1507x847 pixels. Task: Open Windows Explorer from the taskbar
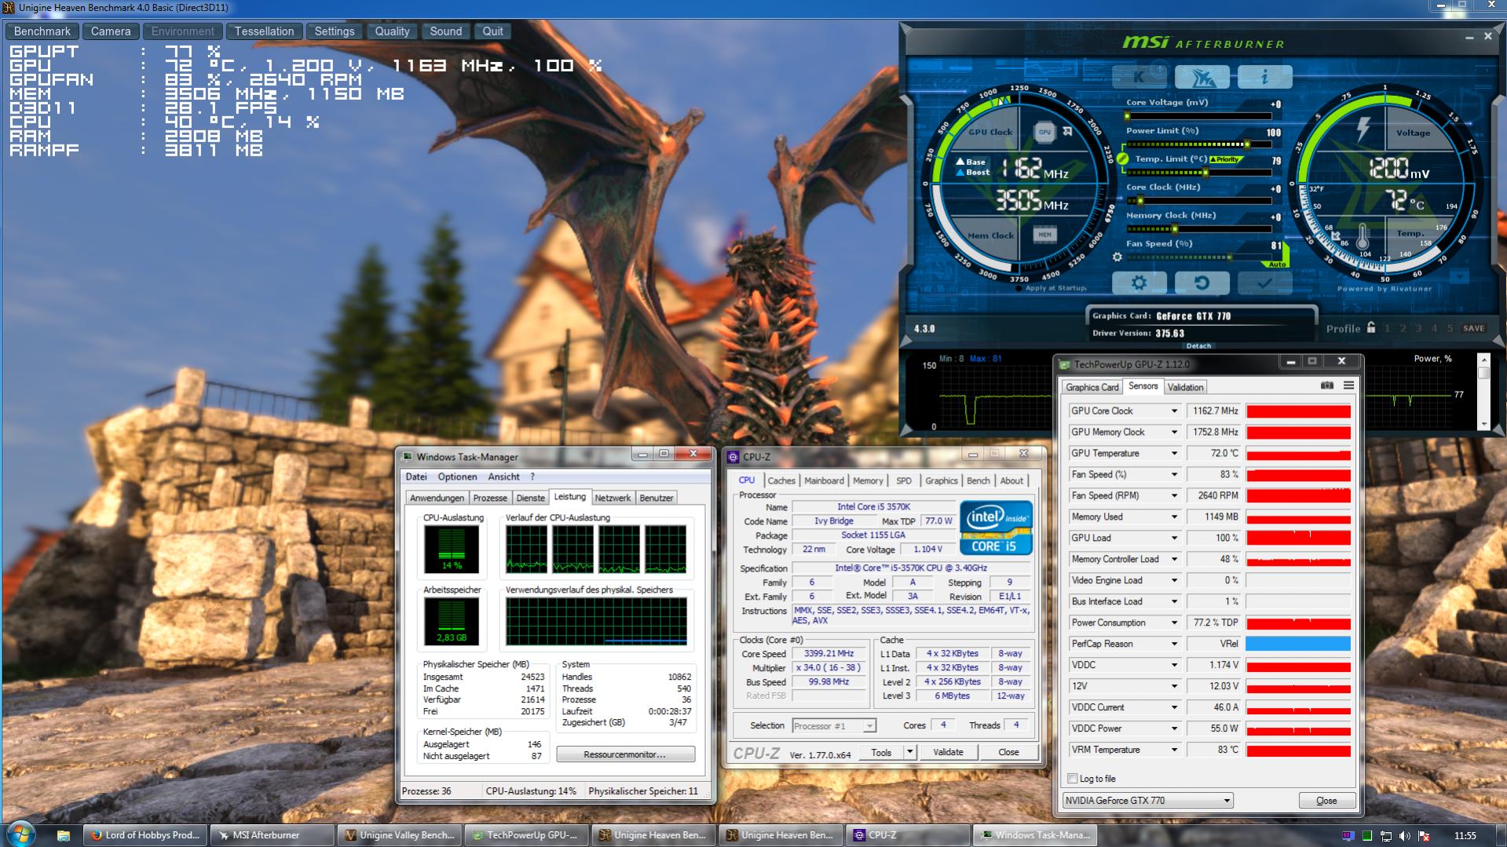click(64, 835)
